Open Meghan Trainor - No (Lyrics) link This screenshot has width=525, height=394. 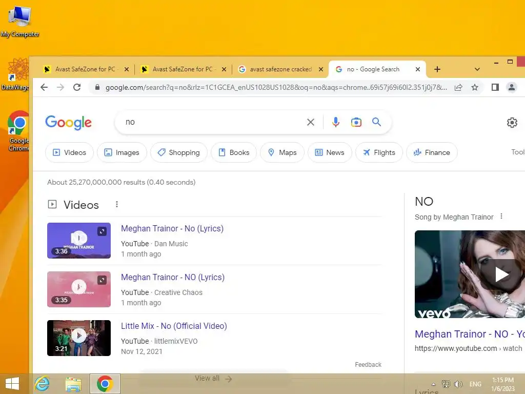point(172,228)
